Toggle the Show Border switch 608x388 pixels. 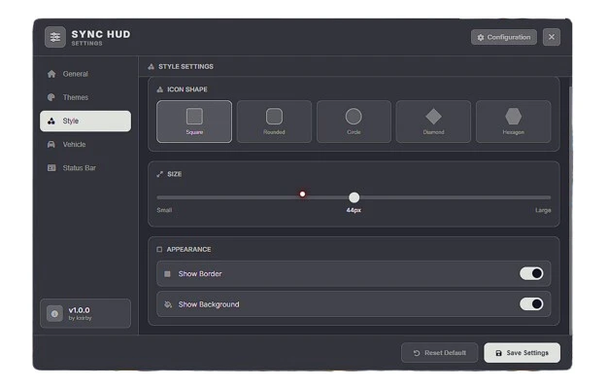(531, 273)
